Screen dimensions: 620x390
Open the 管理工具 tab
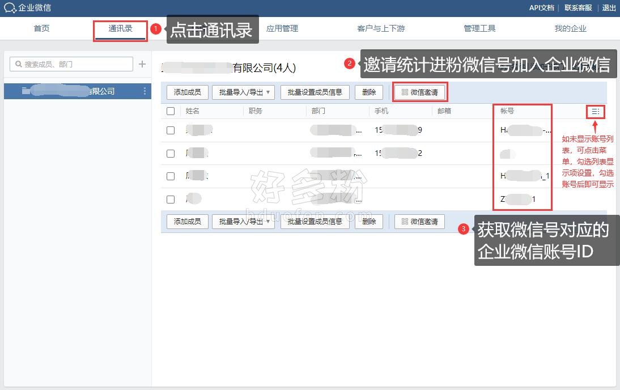(x=479, y=28)
